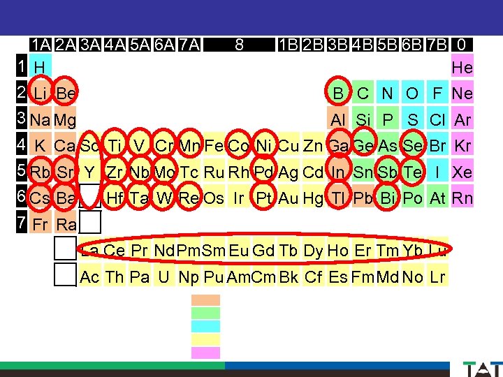This screenshot has width=503, height=377.
Task: Click the Sn tin cell
Action: [363, 170]
